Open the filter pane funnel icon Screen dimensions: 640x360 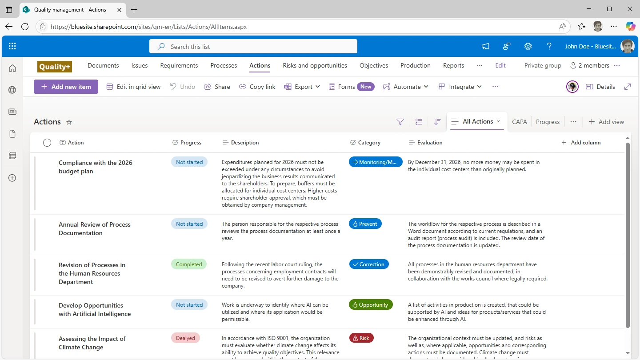(x=400, y=122)
